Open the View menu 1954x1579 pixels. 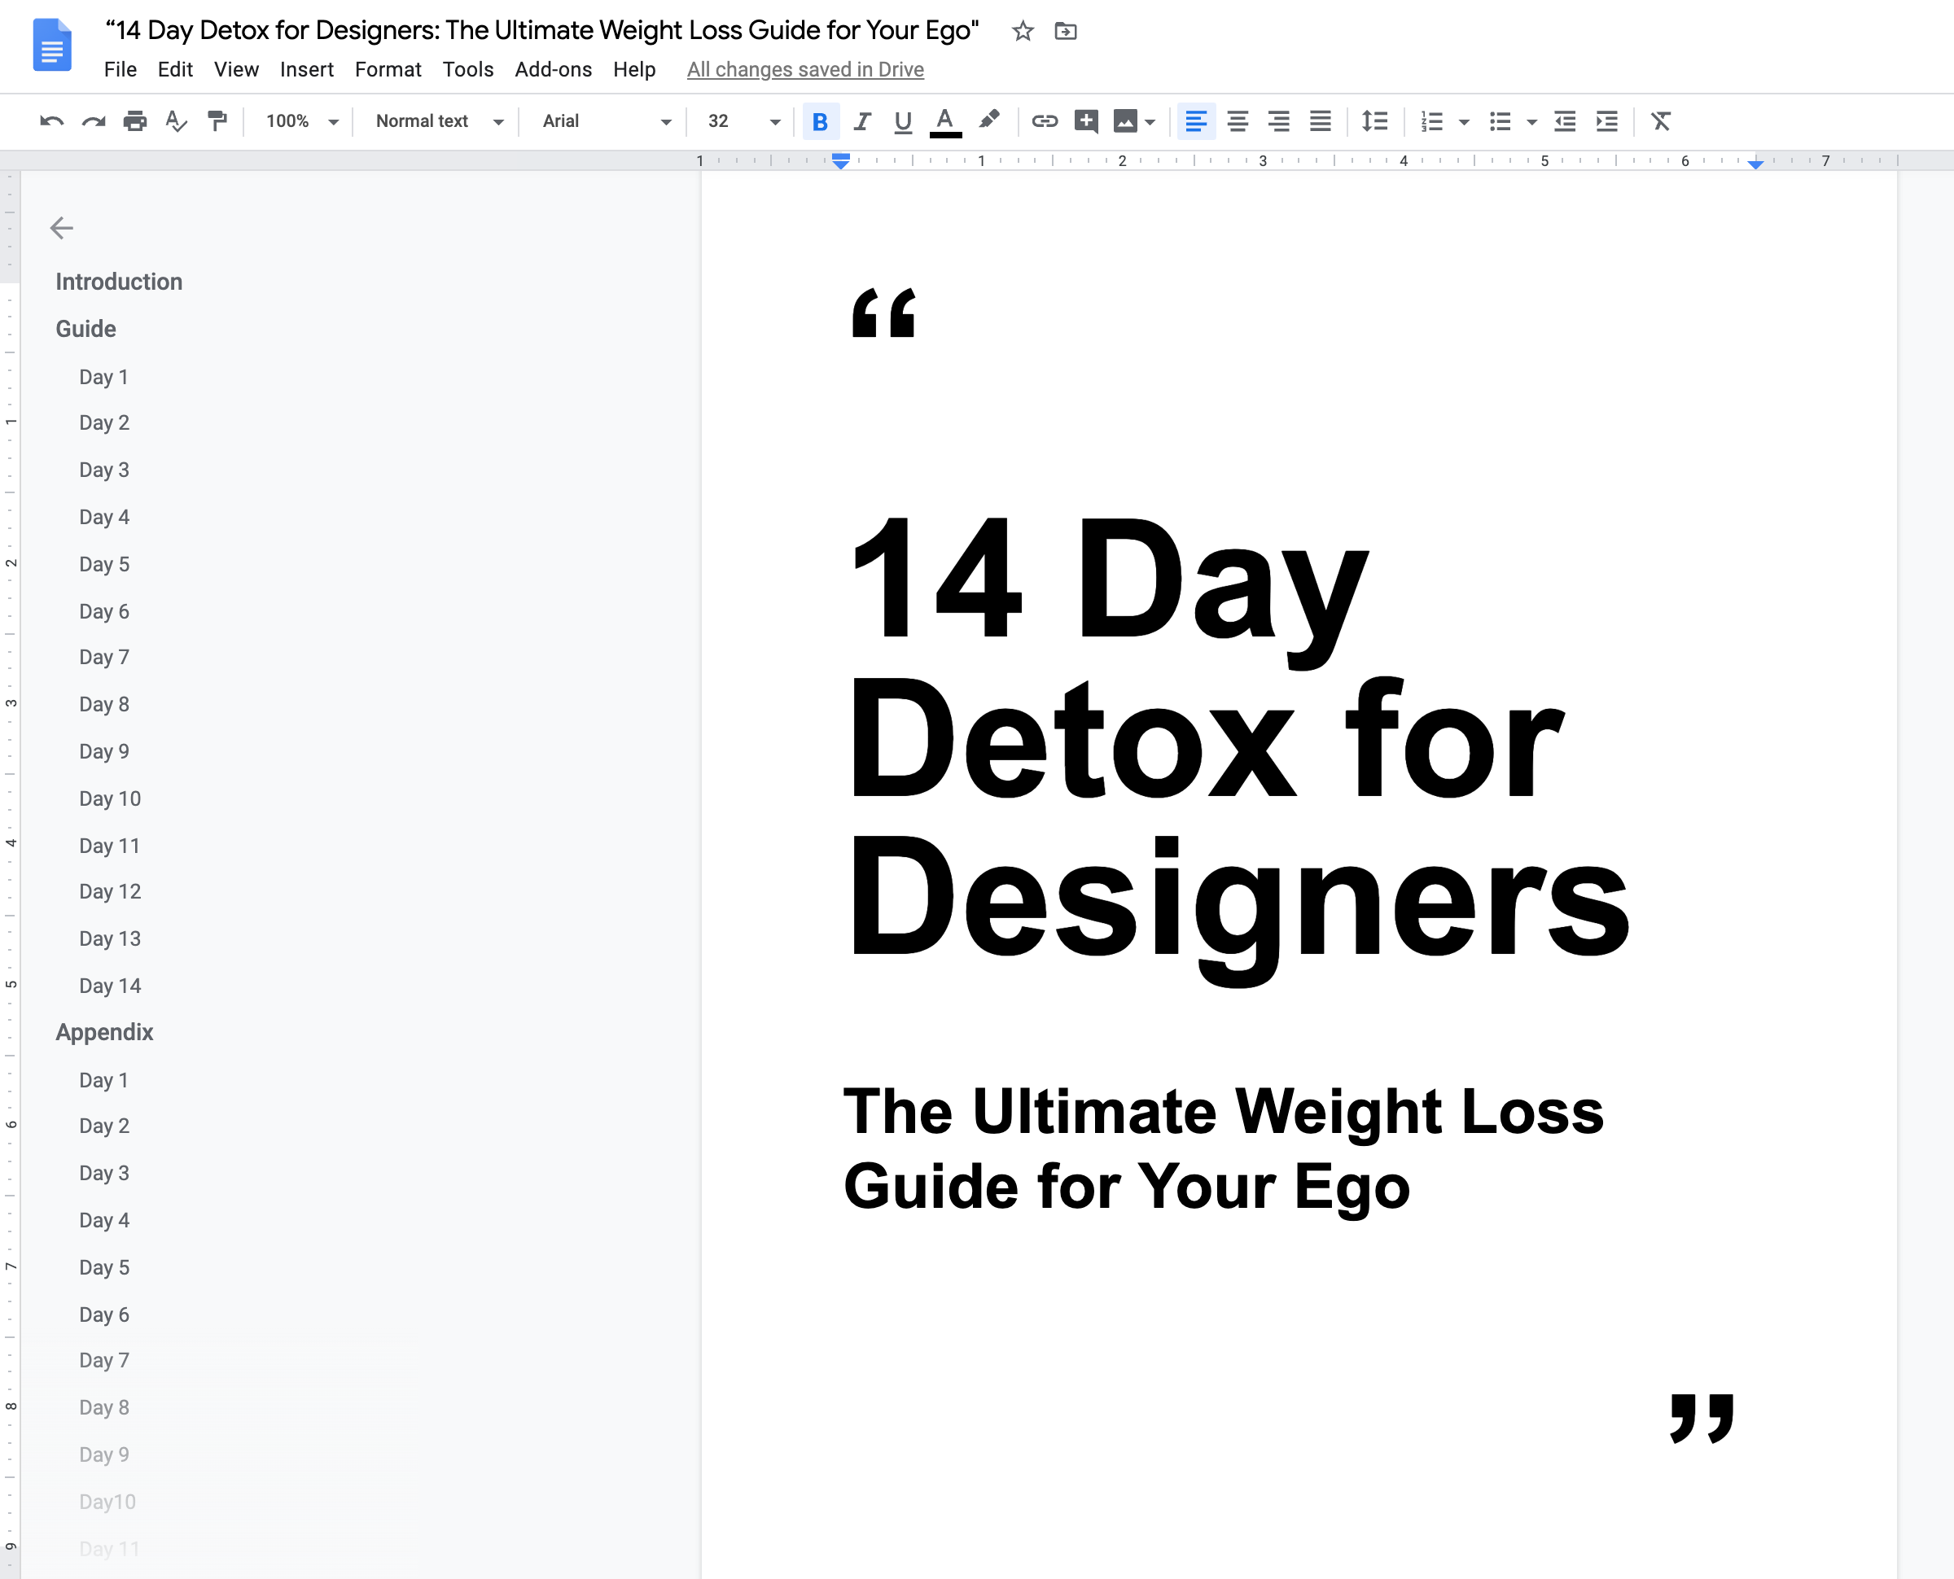pyautogui.click(x=237, y=69)
